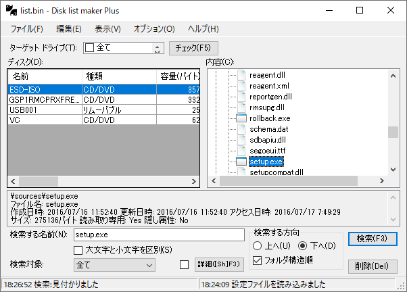Select the 上へ(U) search direction radio
Viewport: 407px width, 292px height.
257,245
